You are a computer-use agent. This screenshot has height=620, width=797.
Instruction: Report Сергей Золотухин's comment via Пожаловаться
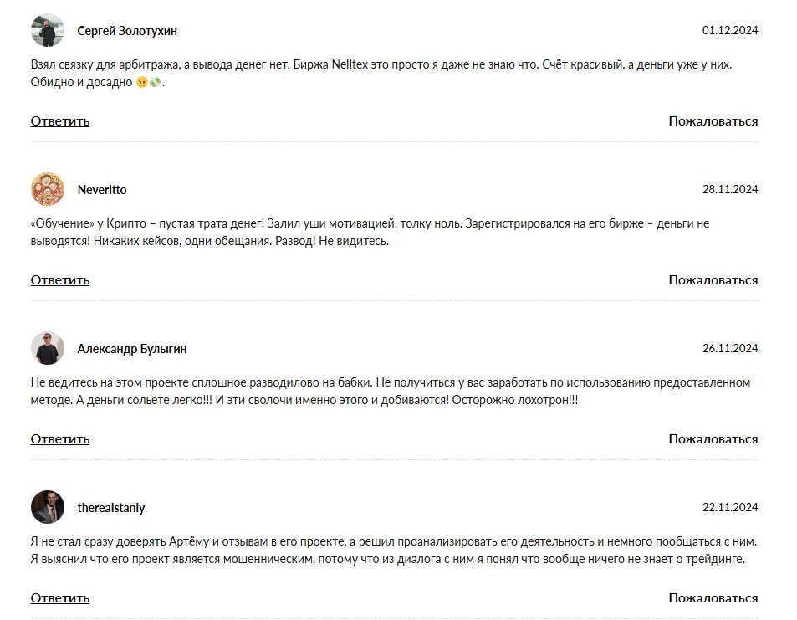click(713, 121)
